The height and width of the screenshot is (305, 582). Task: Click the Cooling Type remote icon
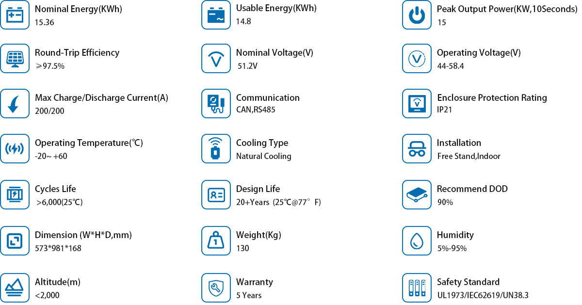pos(216,149)
